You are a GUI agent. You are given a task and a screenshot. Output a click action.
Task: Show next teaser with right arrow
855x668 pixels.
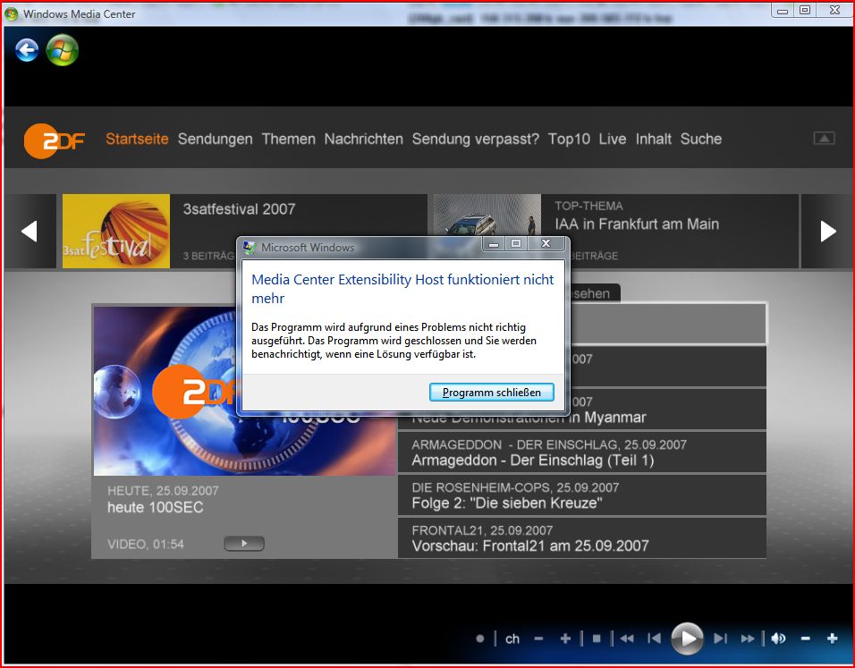click(x=828, y=232)
